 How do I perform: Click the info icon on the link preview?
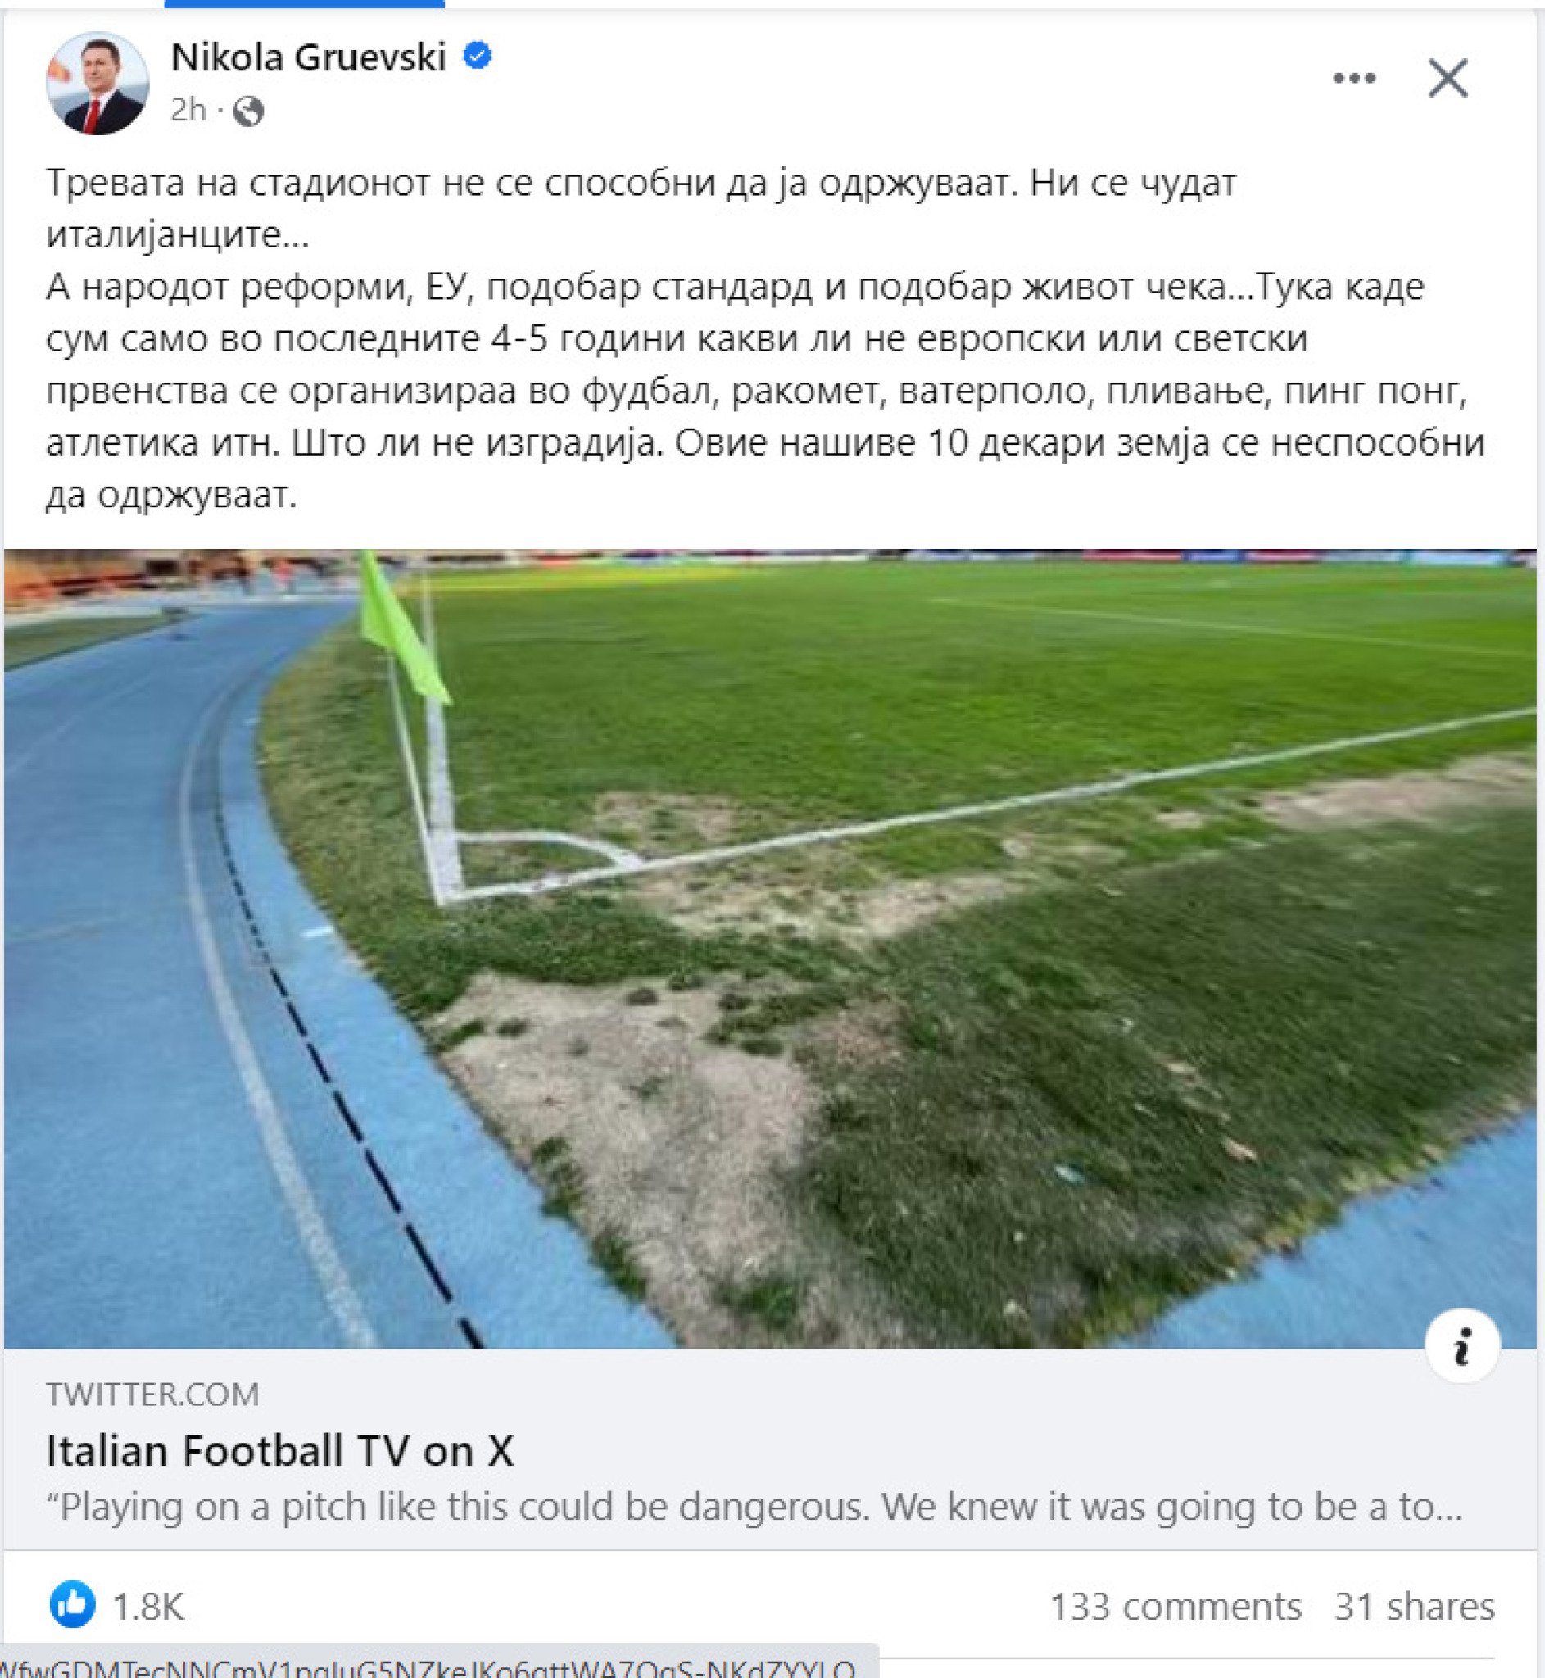(1461, 1345)
